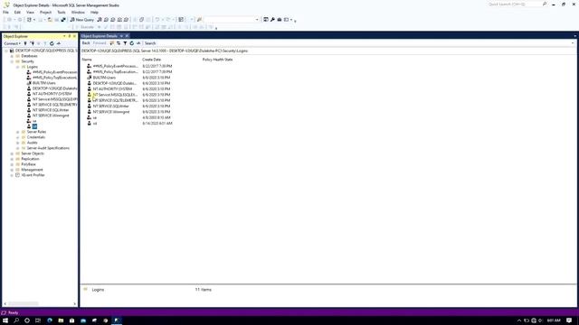Open the View menu
579x325 pixels.
[x=30, y=12]
